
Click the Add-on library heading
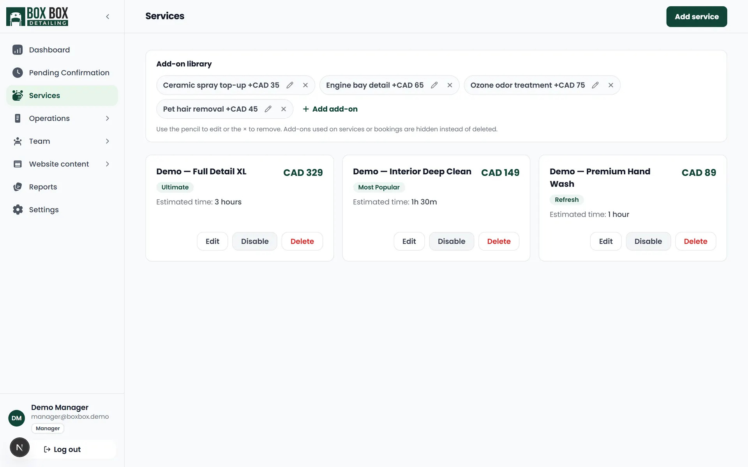184,64
